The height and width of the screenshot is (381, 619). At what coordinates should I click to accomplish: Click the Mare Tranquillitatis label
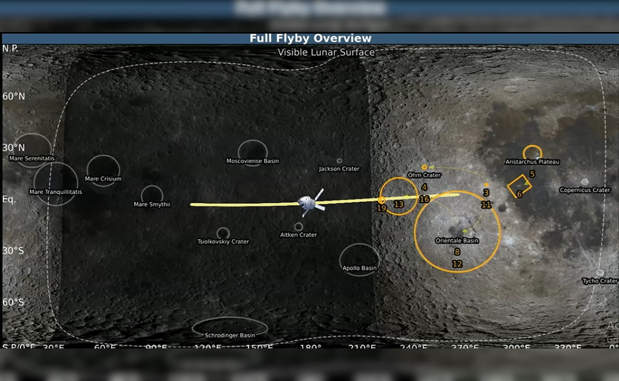[56, 192]
